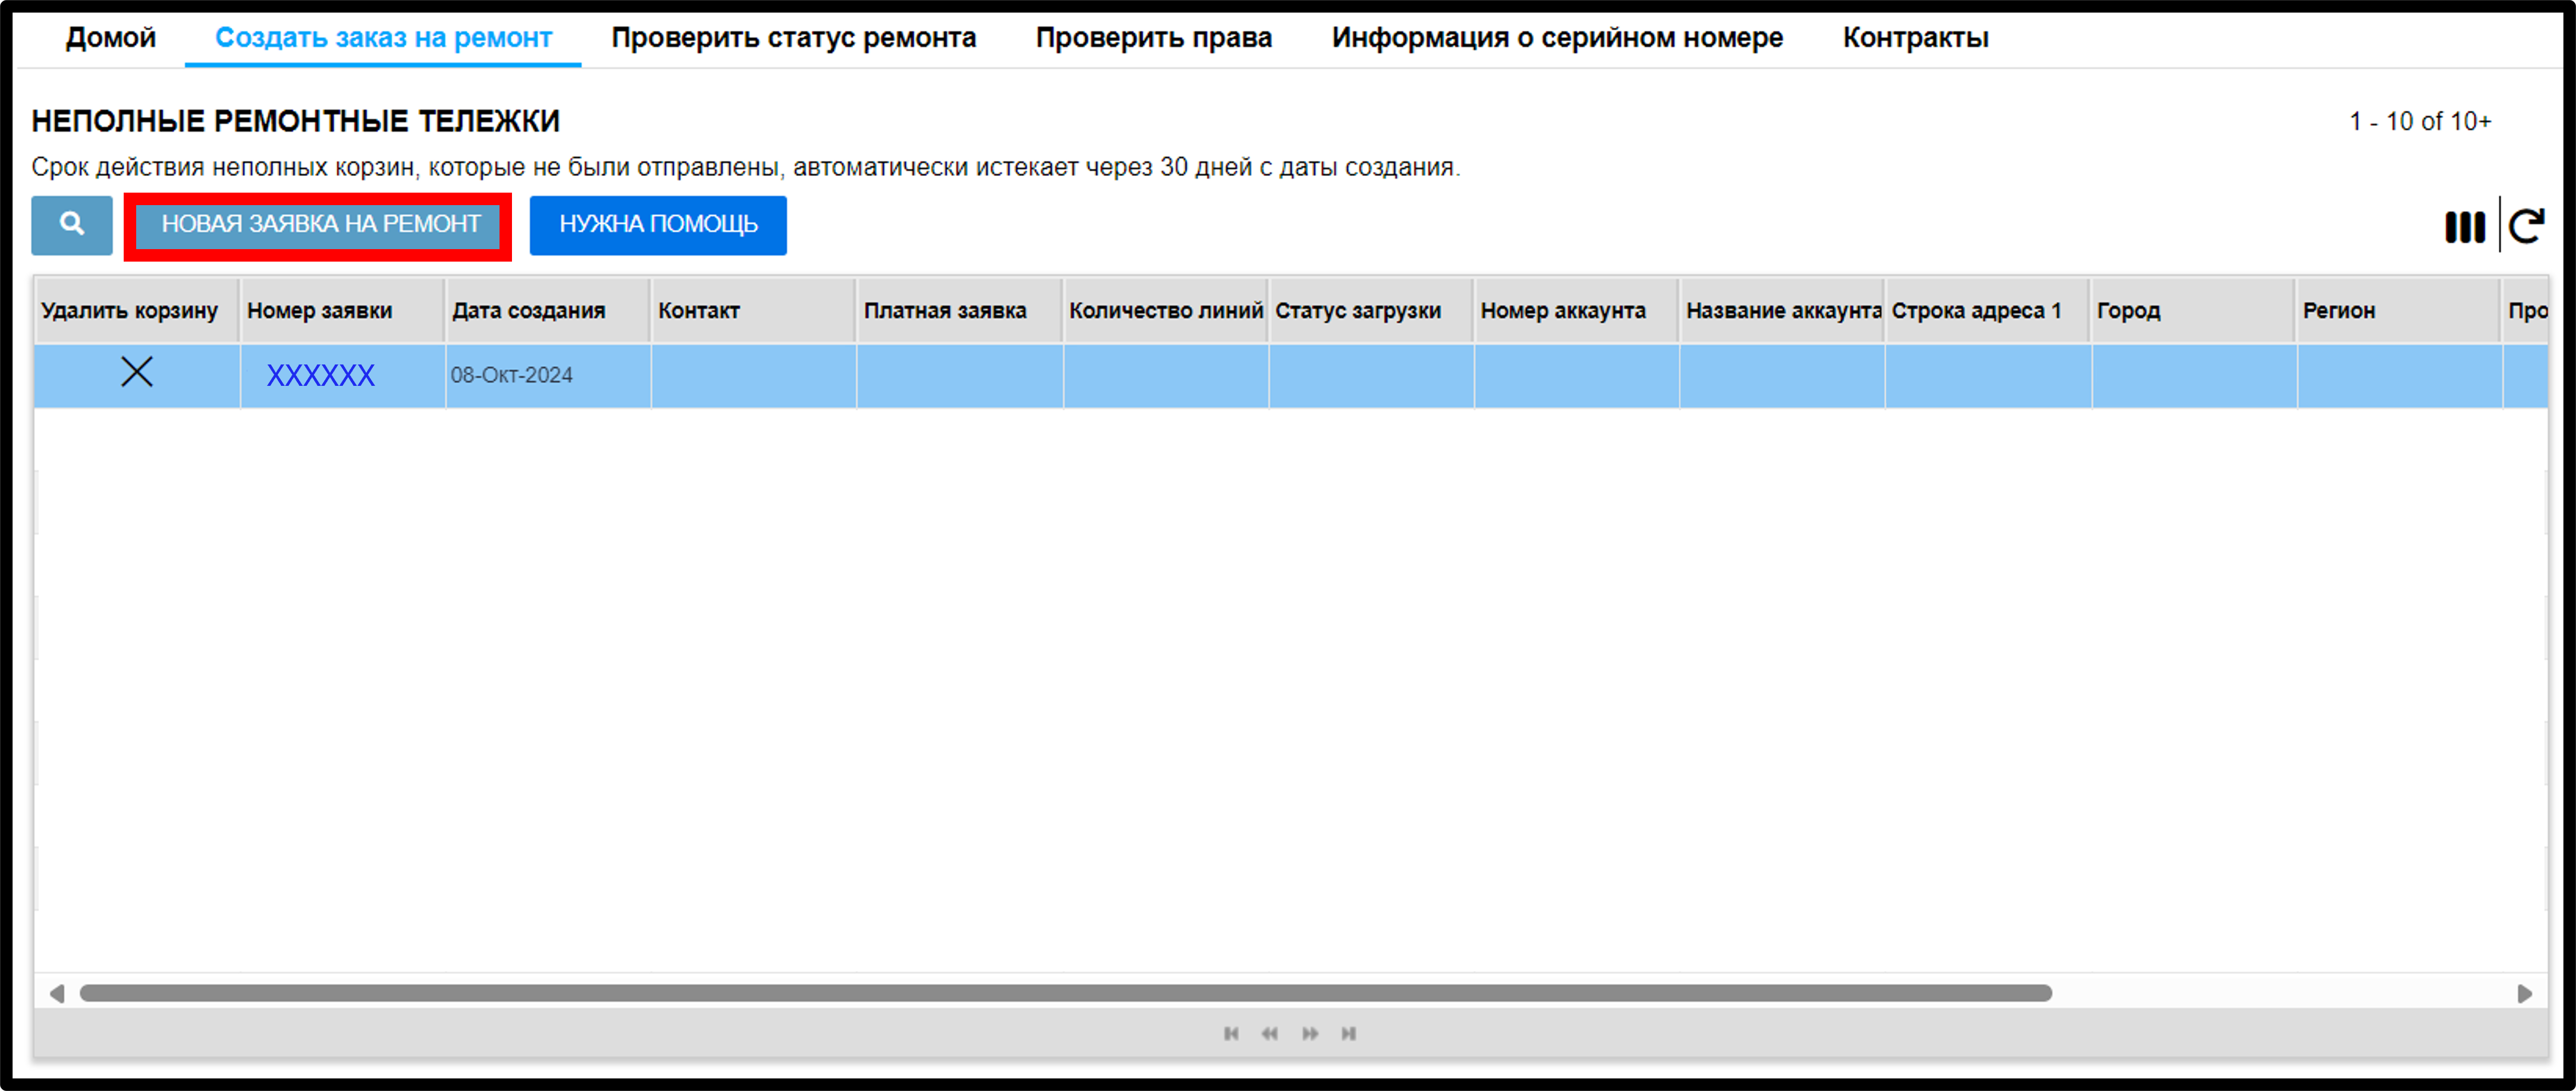
Task: Sort by Номер аккаунта column header
Action: pos(1576,311)
